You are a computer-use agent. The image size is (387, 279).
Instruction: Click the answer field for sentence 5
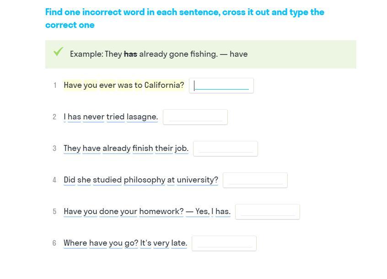coord(268,212)
